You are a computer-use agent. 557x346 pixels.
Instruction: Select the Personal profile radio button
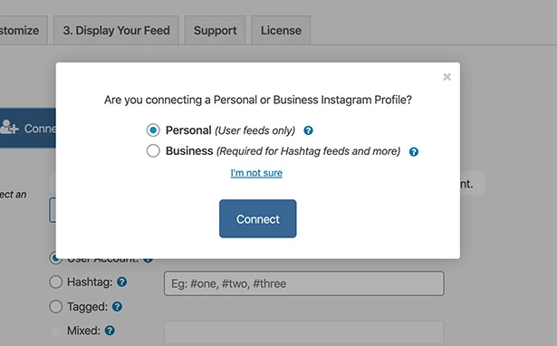(x=153, y=130)
